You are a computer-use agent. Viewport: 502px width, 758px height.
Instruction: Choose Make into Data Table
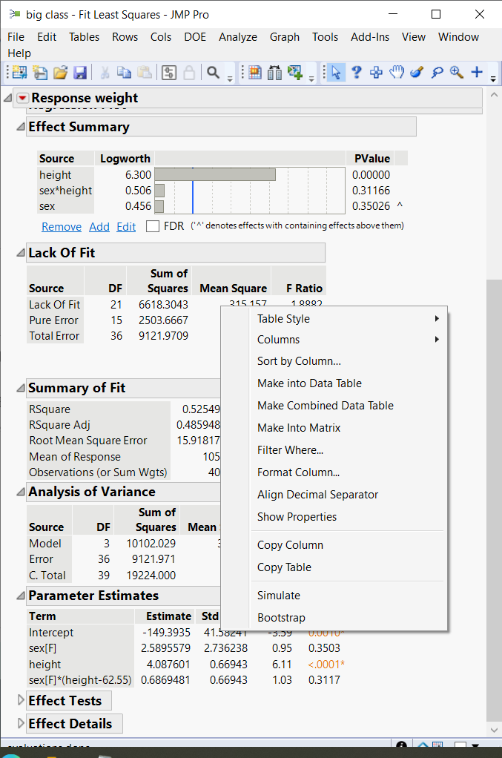309,383
